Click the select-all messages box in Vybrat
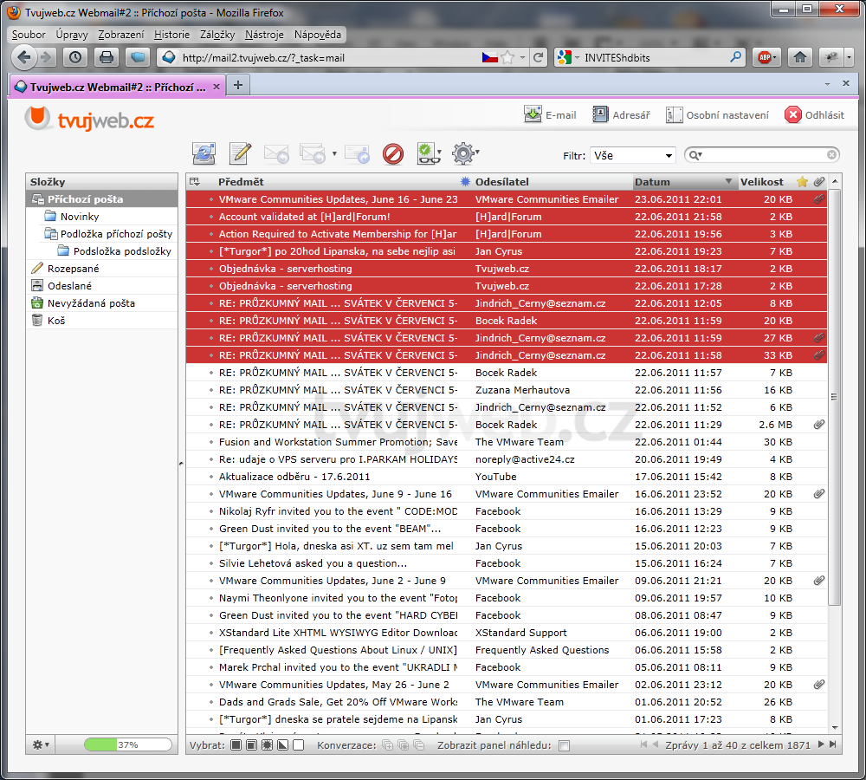This screenshot has height=780, width=866. click(236, 745)
